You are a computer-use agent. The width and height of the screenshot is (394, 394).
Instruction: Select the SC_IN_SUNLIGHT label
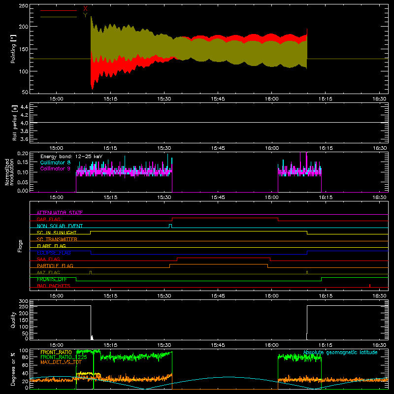(x=57, y=232)
